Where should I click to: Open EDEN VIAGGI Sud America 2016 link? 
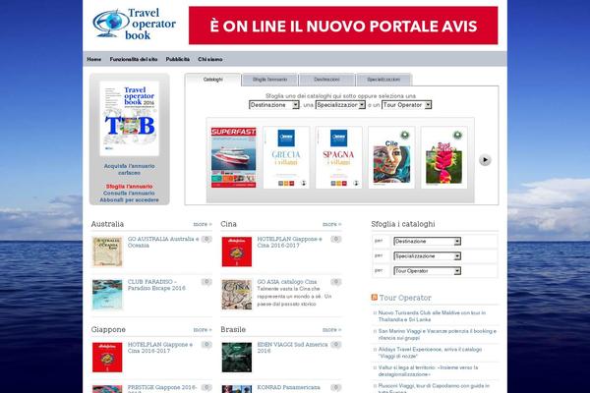click(292, 348)
